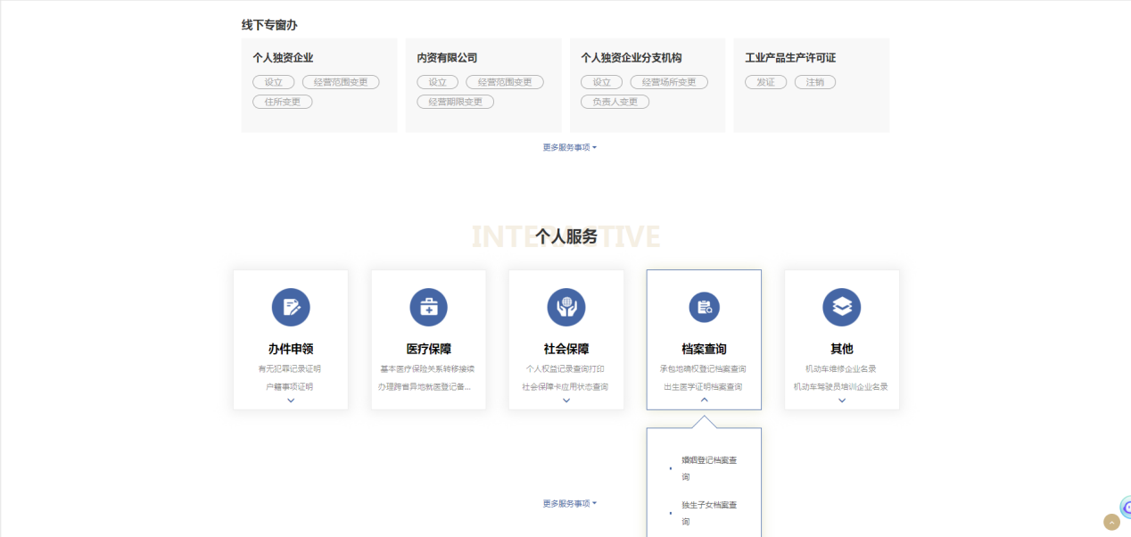Open 承包地确权登记档案查询 link
Viewport: 1131px width, 537px height.
pyautogui.click(x=703, y=368)
